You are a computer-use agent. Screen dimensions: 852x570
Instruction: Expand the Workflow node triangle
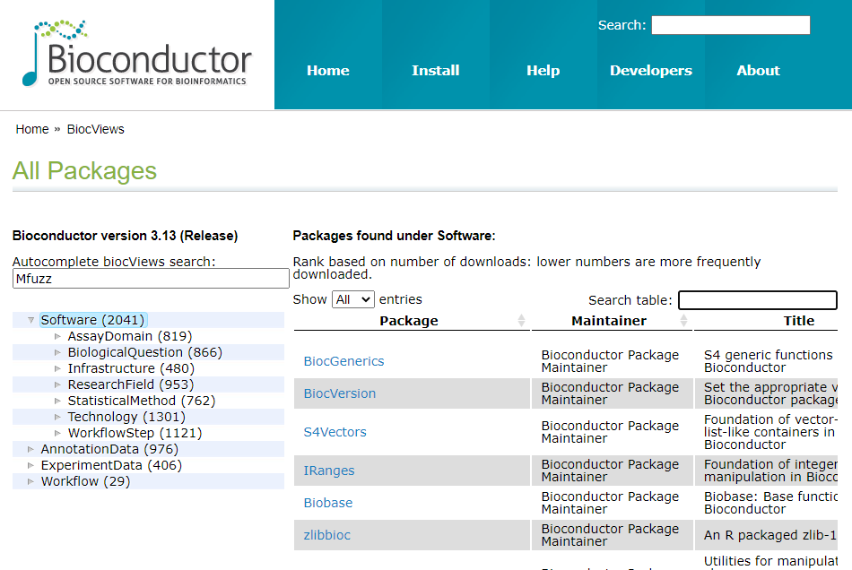click(31, 481)
